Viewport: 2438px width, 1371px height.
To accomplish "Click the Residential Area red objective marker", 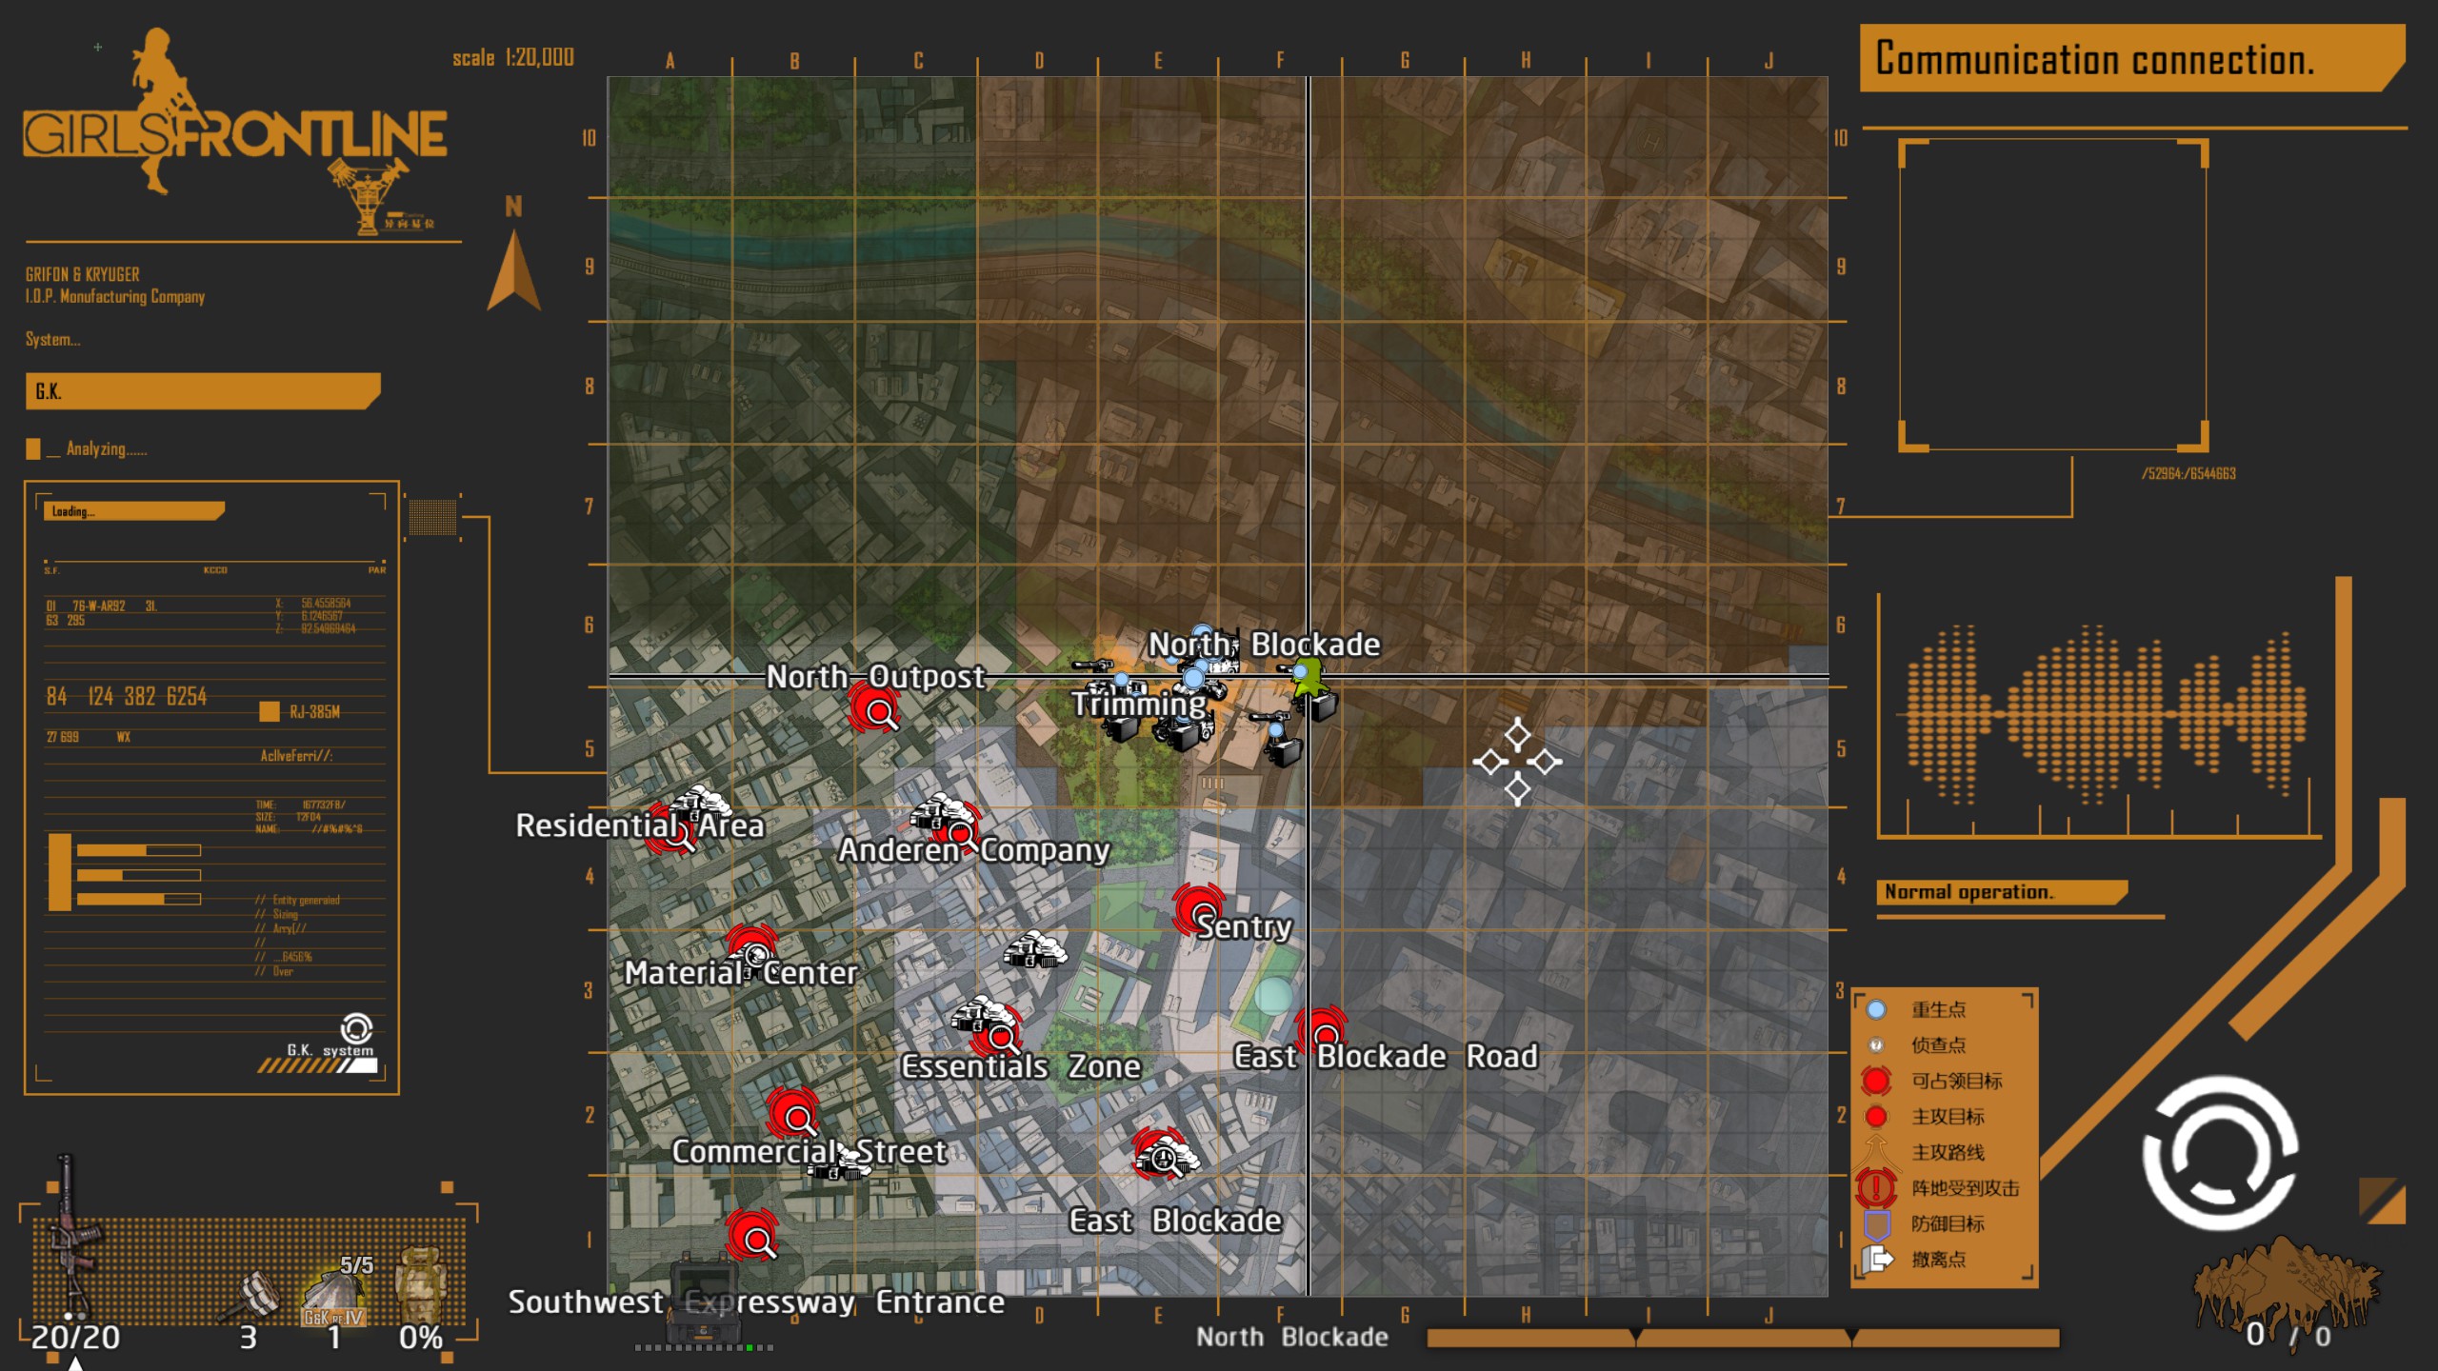I will 671,830.
